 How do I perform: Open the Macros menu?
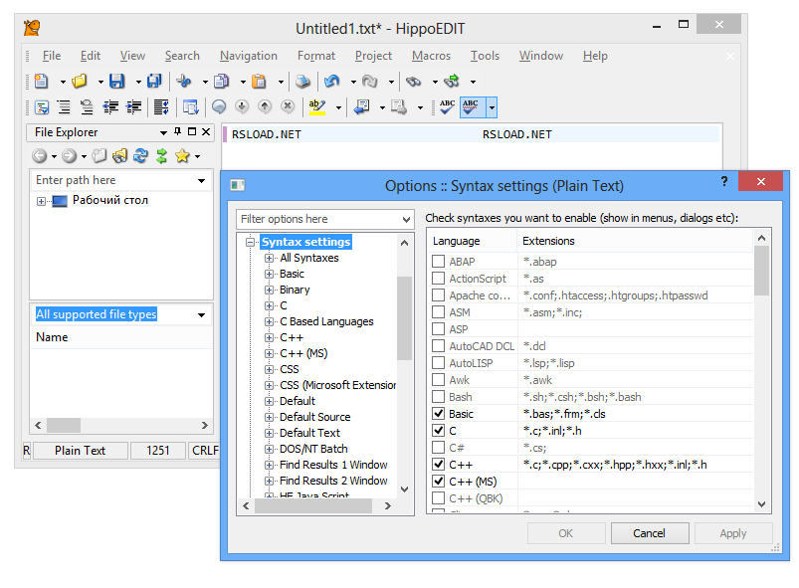(x=431, y=56)
